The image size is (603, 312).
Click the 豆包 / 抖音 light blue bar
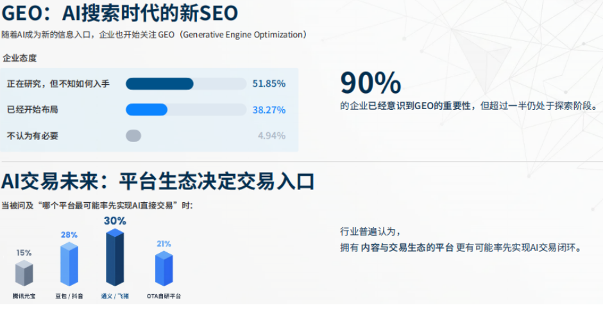69,264
